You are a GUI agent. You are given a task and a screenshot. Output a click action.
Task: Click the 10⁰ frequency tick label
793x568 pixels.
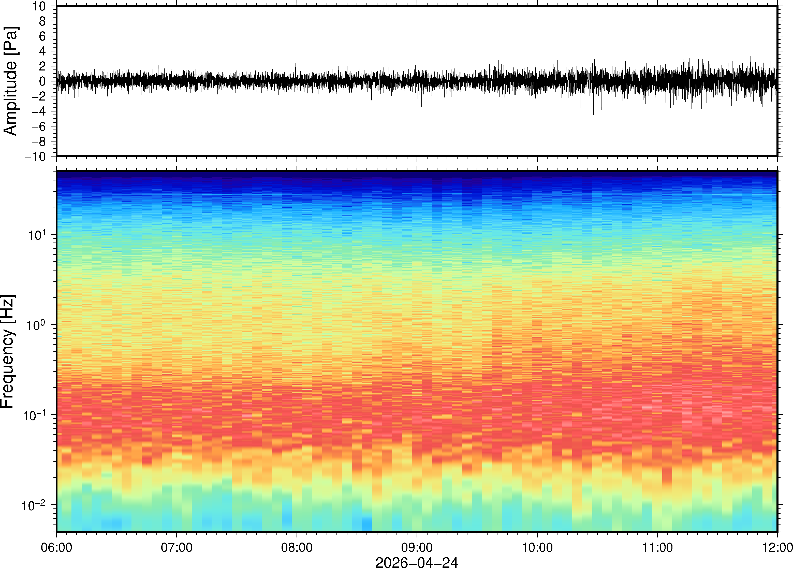pyautogui.click(x=36, y=325)
